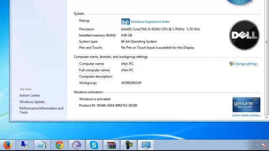Click the genuine Microsoft software badge
Viewport: 269px width, 151px height.
click(x=246, y=104)
